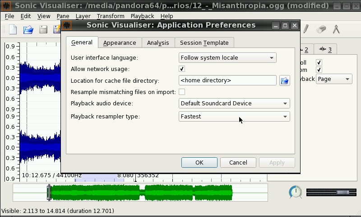Click the '10:12.675 / 44100Hz' readout
Screen dimensions: 361x217
(51, 175)
